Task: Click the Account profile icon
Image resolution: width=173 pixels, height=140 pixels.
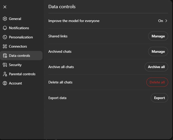Action: pyautogui.click(x=5, y=83)
